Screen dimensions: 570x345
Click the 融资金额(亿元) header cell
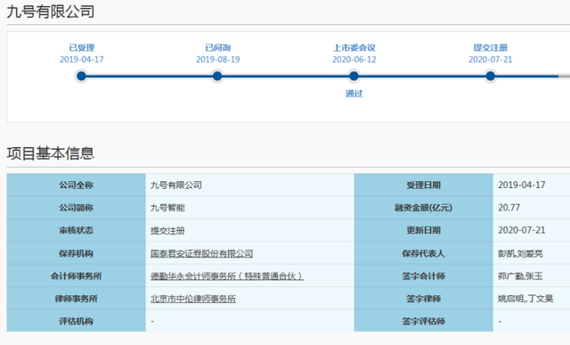pyautogui.click(x=424, y=208)
